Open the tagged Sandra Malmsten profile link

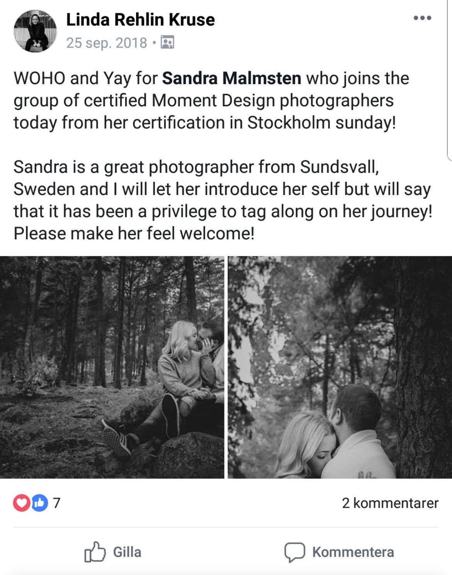pyautogui.click(x=231, y=78)
